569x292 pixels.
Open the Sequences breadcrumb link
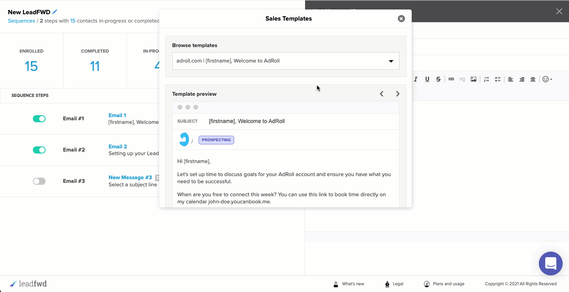point(21,21)
